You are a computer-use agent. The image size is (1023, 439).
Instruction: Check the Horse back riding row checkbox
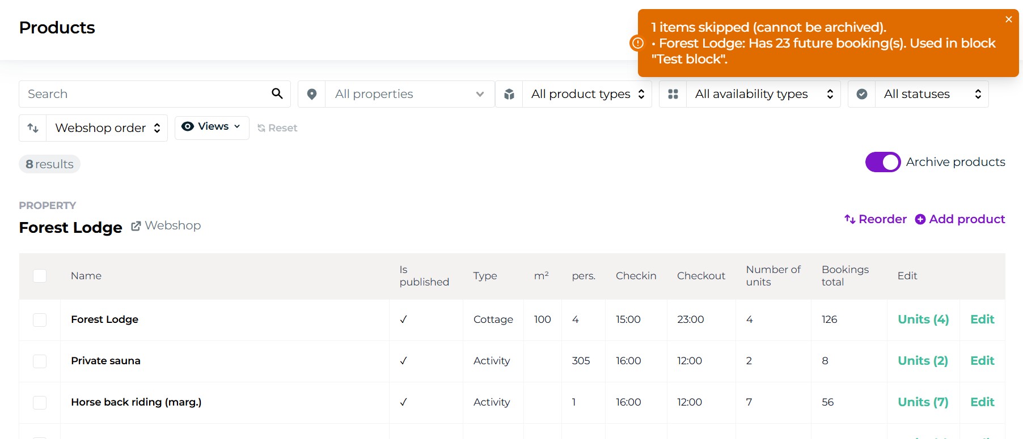click(40, 403)
